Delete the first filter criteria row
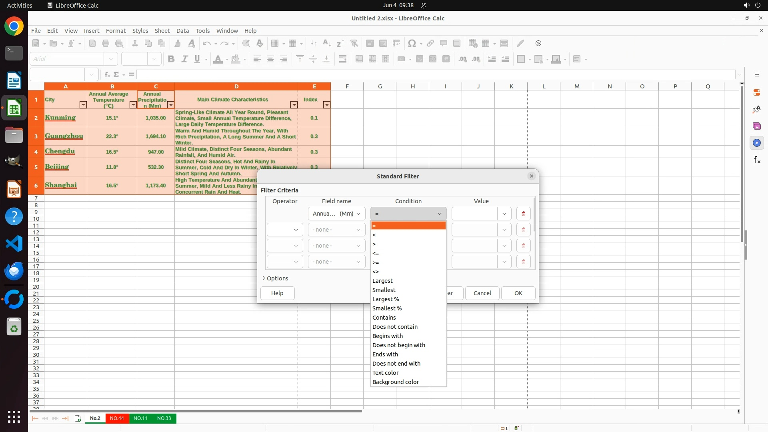 click(x=523, y=214)
